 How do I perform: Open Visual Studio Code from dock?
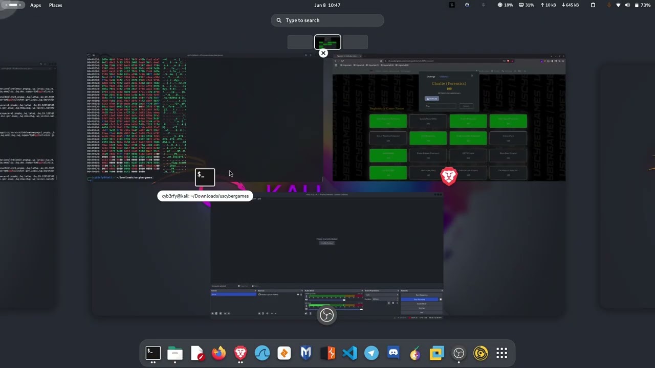coord(350,353)
